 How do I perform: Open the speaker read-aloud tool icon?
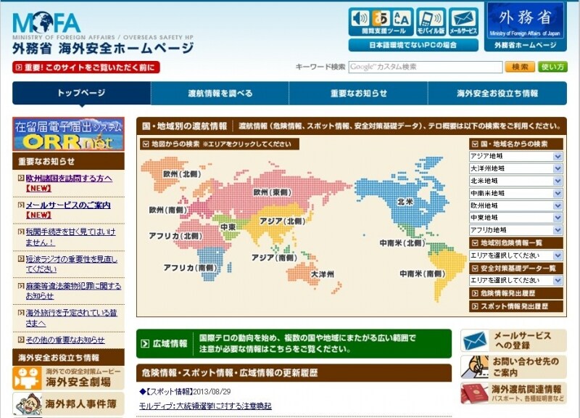point(360,17)
